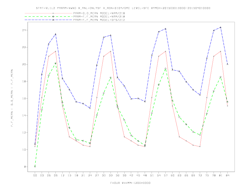Image resolution: width=248 pixels, height=191 pixels.
Task: Click the x-axis title FHOUR VHHMM:1200>0000
Action: 130,183
